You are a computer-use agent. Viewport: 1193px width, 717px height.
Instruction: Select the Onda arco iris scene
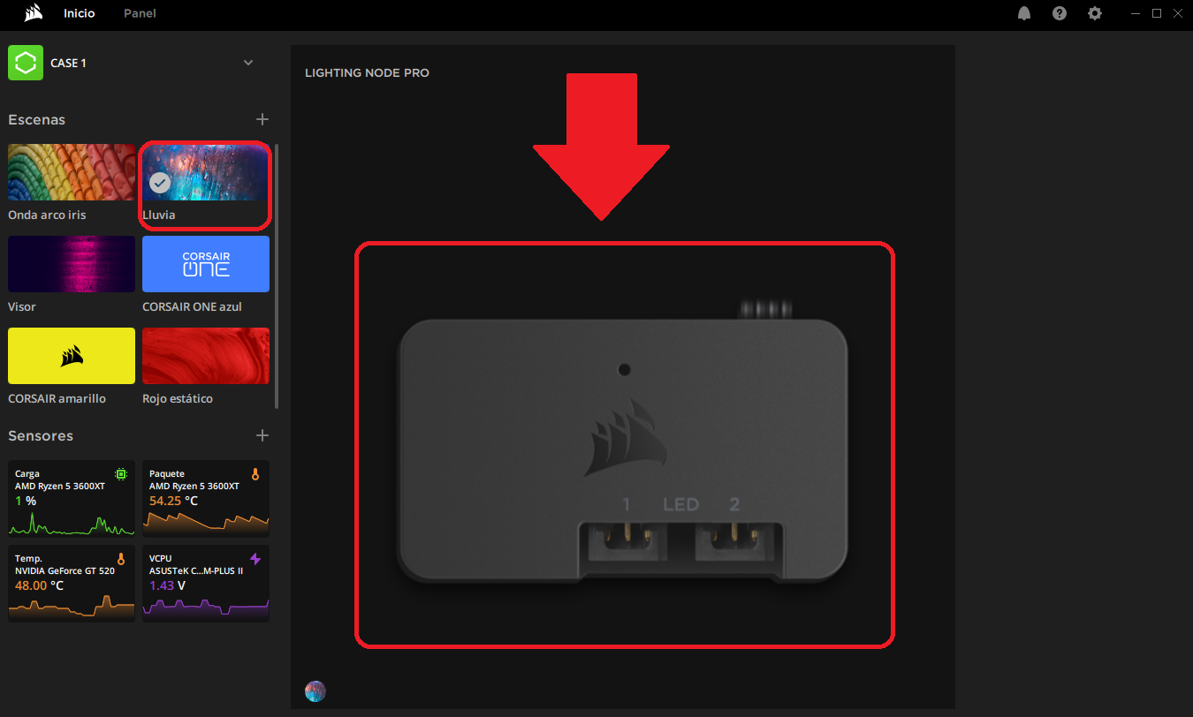72,173
